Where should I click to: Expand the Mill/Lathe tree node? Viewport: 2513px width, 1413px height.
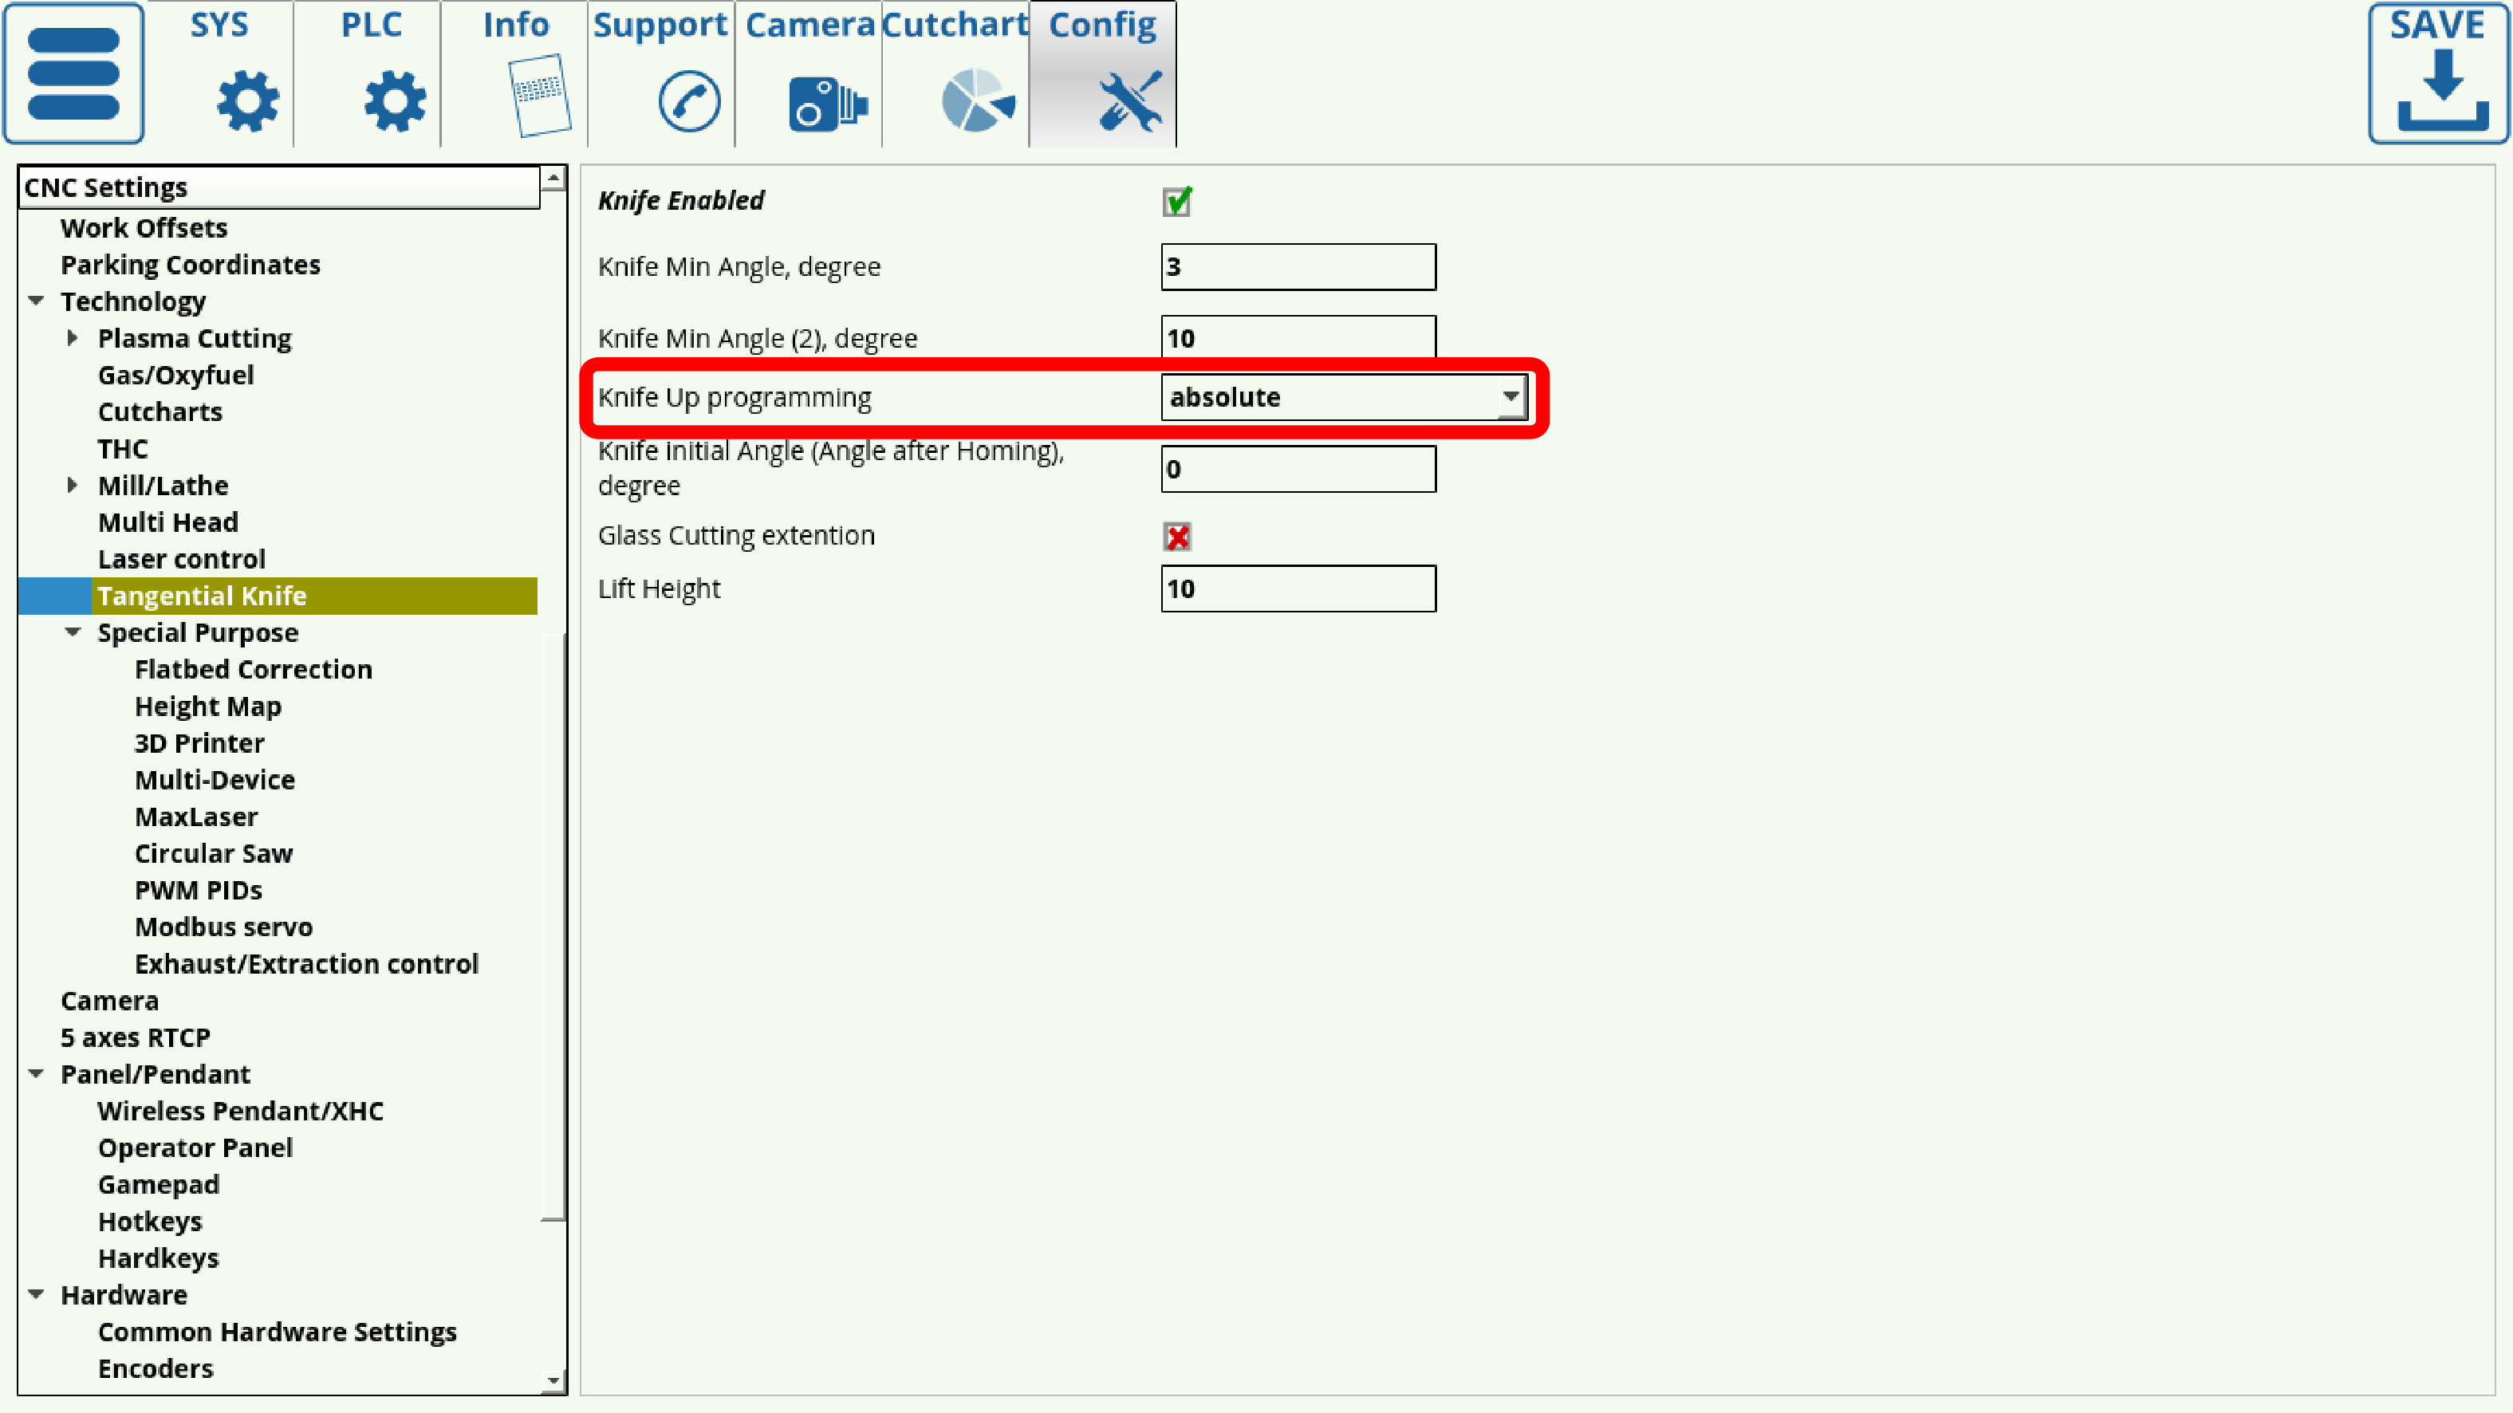(73, 486)
